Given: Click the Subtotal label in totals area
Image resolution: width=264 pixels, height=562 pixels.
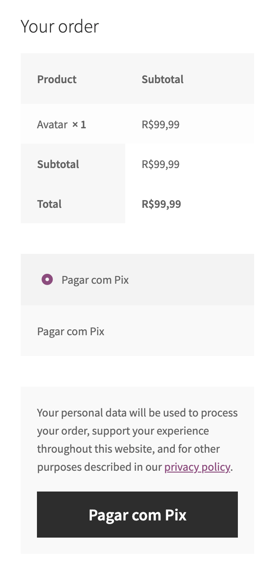Looking at the screenshot, I should [58, 164].
